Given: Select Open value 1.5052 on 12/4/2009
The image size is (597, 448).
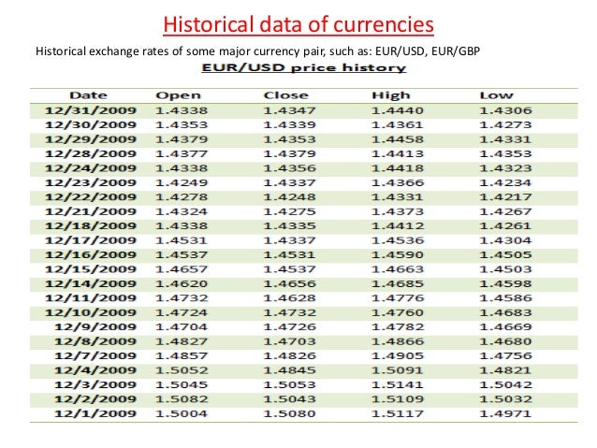Looking at the screenshot, I should (182, 370).
